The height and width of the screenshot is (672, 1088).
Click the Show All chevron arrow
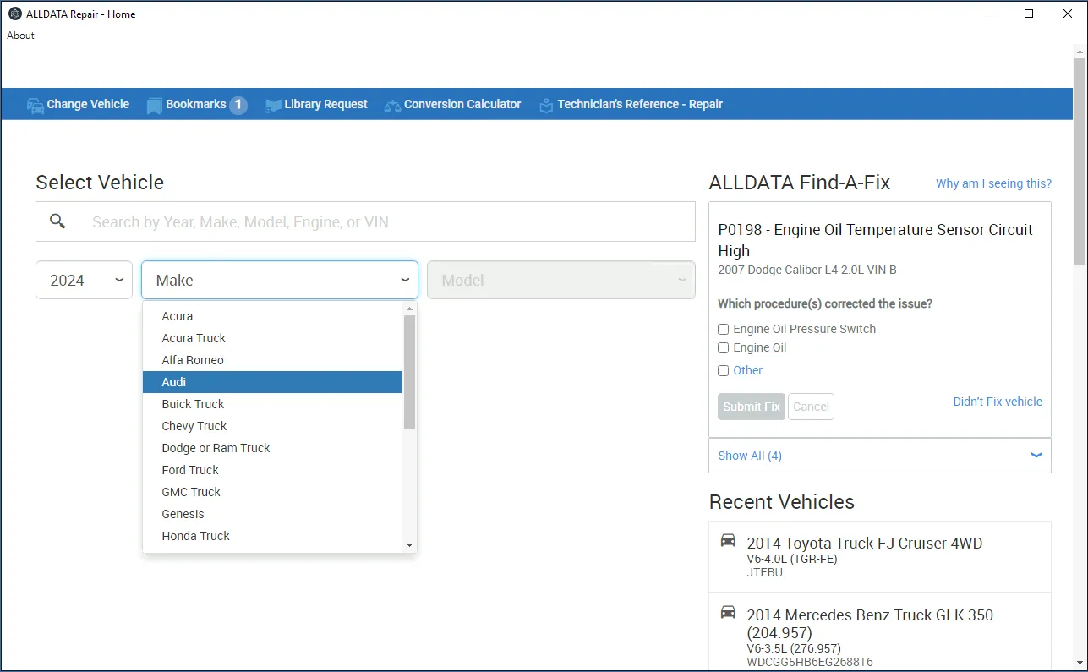[1036, 455]
